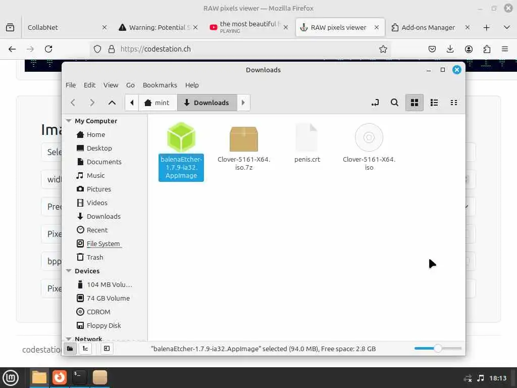This screenshot has height=388, width=517.
Task: Open the Go menu
Action: (130, 85)
